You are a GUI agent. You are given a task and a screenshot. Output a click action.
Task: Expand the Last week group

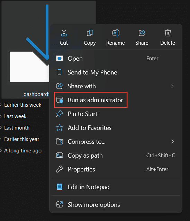tap(1, 116)
